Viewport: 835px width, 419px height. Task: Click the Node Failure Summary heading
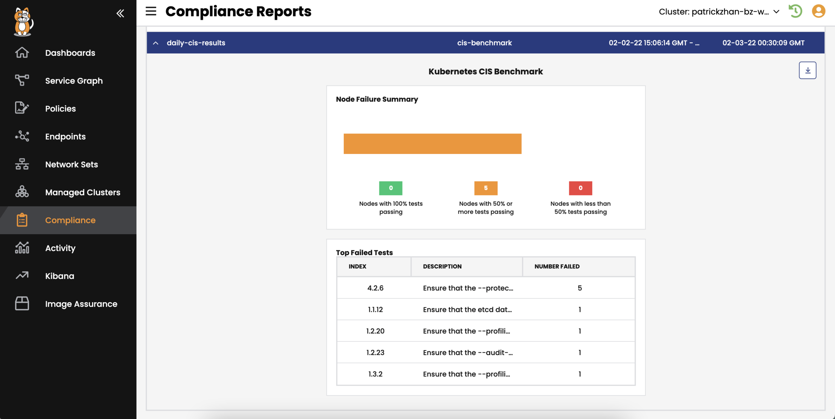coord(377,99)
